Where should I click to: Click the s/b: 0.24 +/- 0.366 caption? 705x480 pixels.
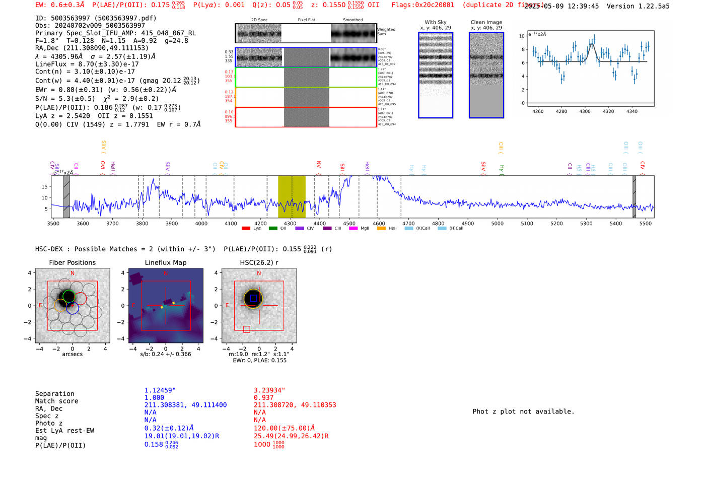point(166,354)
